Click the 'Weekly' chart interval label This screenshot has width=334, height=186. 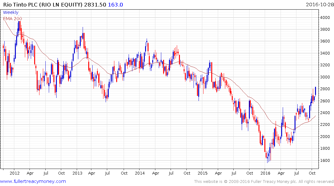pyautogui.click(x=11, y=12)
